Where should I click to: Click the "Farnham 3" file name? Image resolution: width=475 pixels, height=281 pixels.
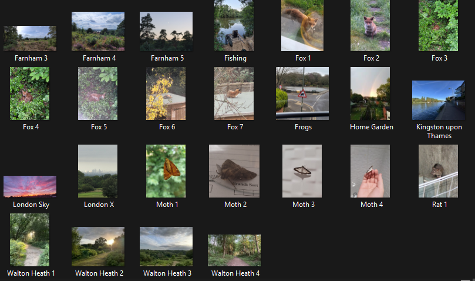[31, 58]
